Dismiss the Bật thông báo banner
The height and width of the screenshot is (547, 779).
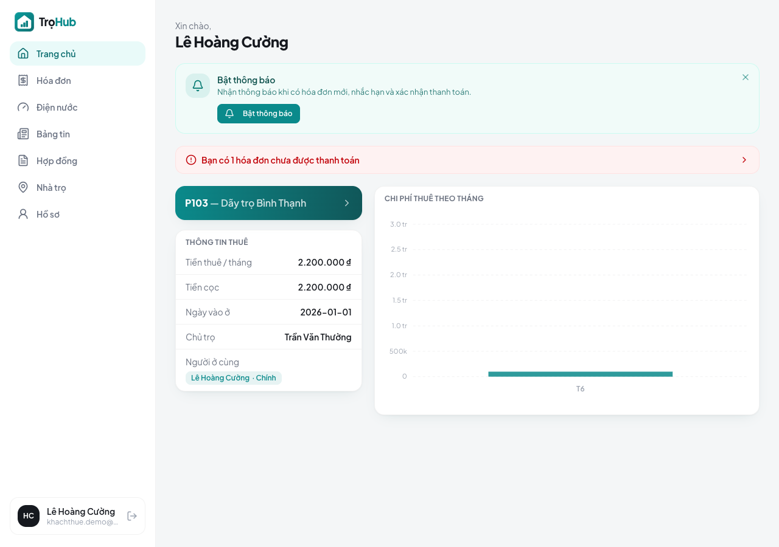pyautogui.click(x=746, y=77)
